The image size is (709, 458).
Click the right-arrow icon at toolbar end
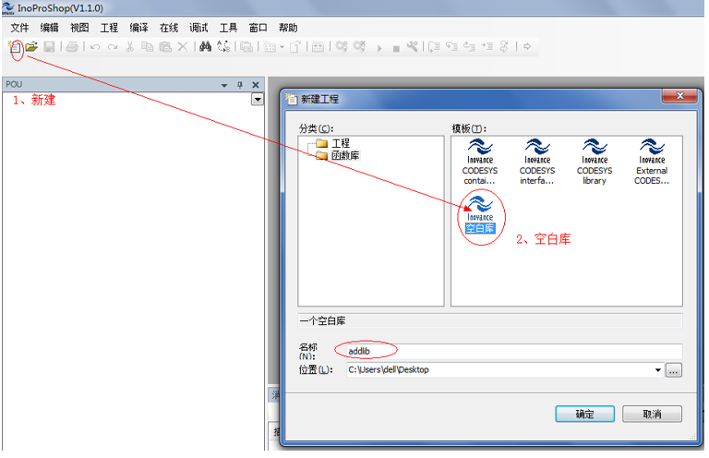[527, 46]
